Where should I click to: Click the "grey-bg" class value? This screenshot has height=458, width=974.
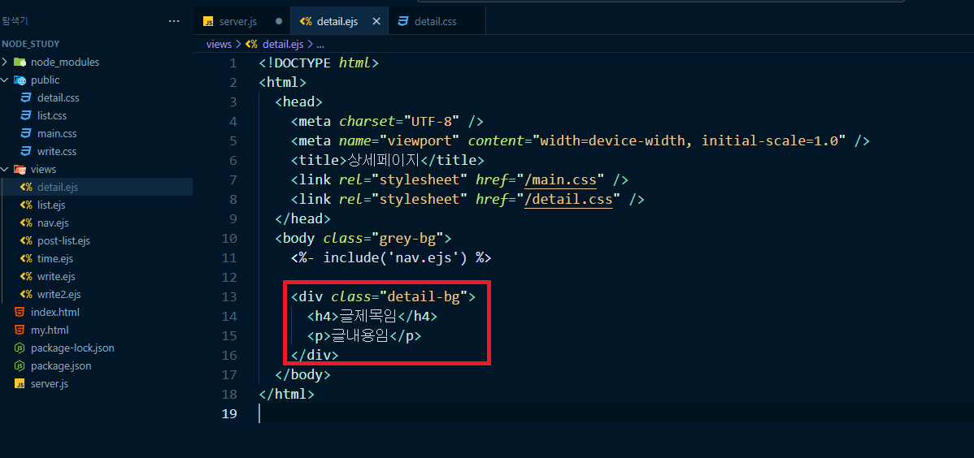(407, 238)
